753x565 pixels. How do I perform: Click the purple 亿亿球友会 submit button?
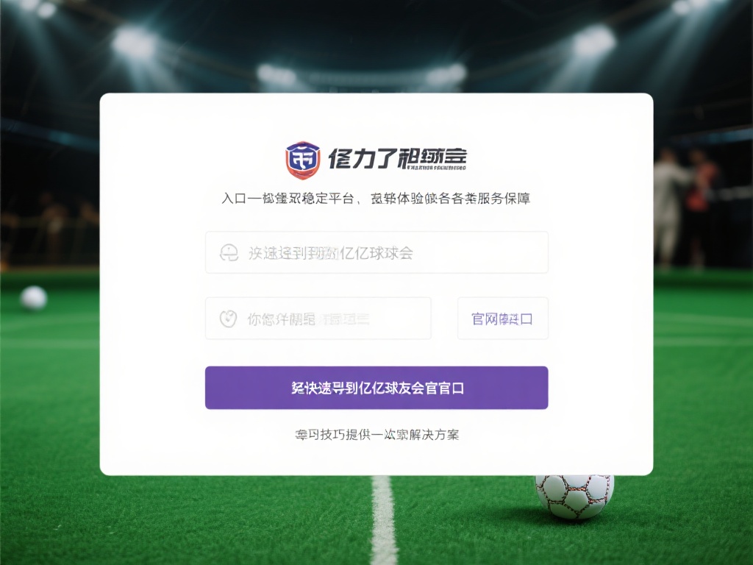376,388
